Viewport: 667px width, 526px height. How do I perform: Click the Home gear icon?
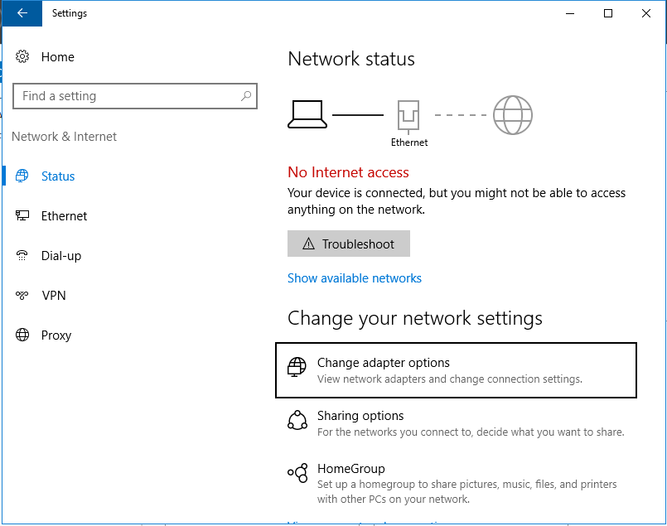(22, 57)
